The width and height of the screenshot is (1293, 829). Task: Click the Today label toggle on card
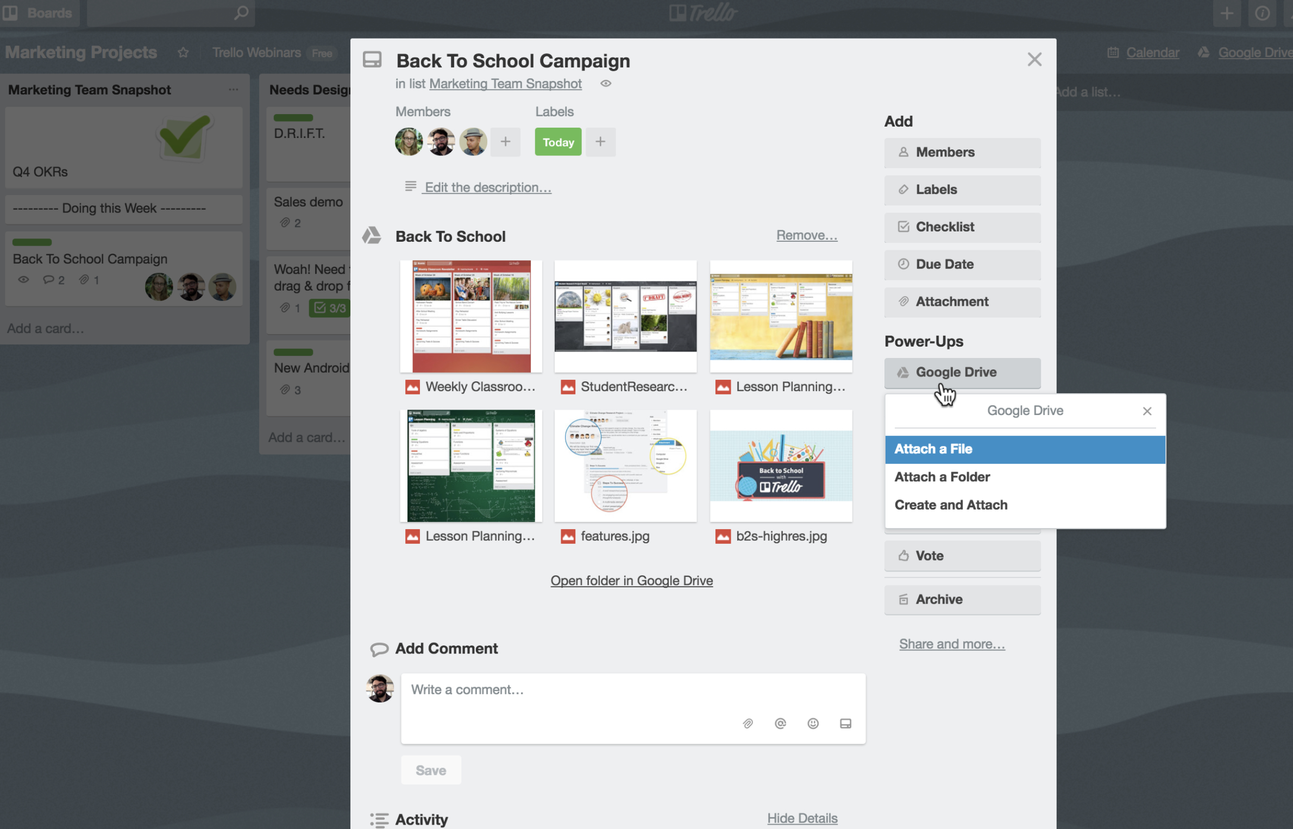click(558, 141)
